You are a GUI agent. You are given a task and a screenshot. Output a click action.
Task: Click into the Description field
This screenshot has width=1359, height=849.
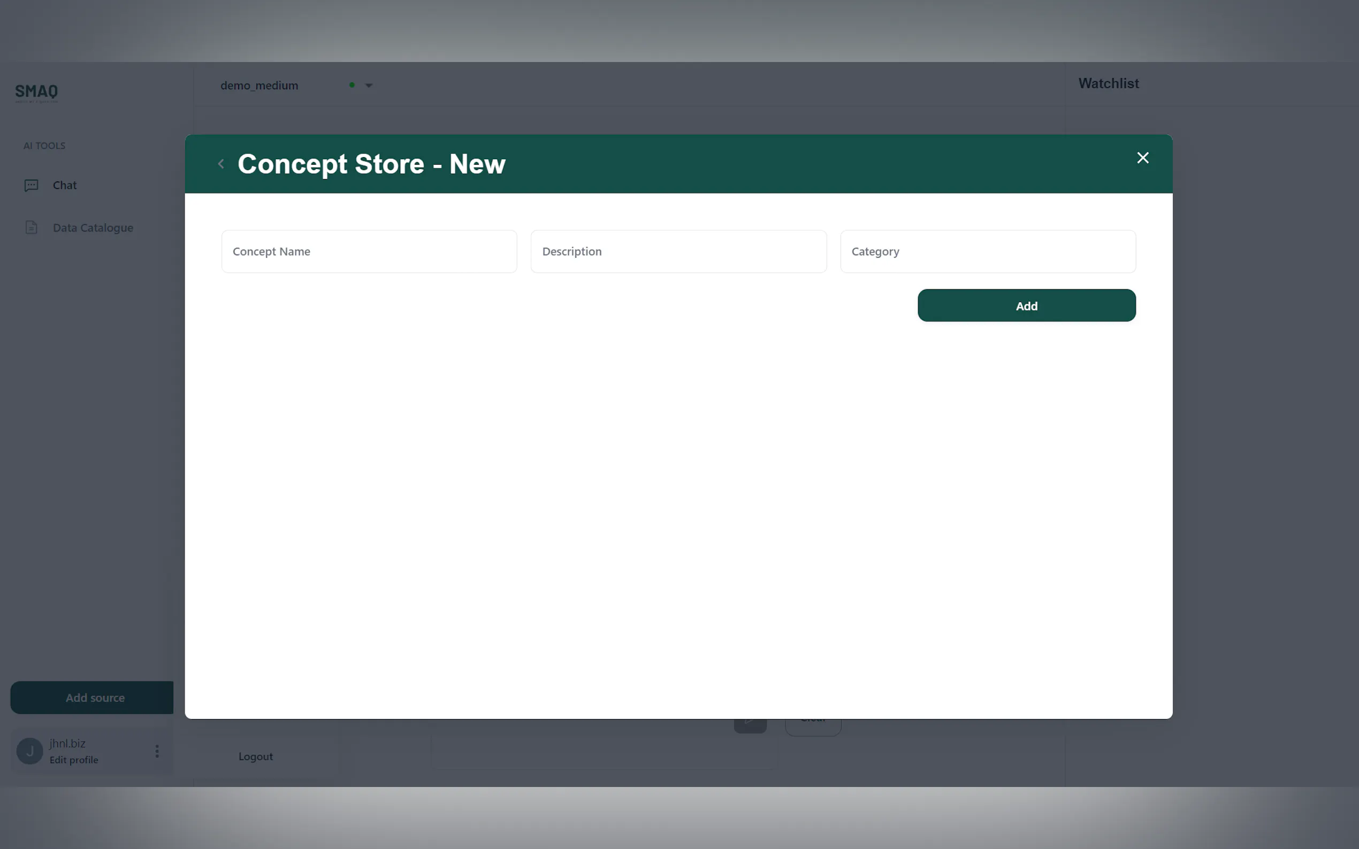tap(678, 252)
